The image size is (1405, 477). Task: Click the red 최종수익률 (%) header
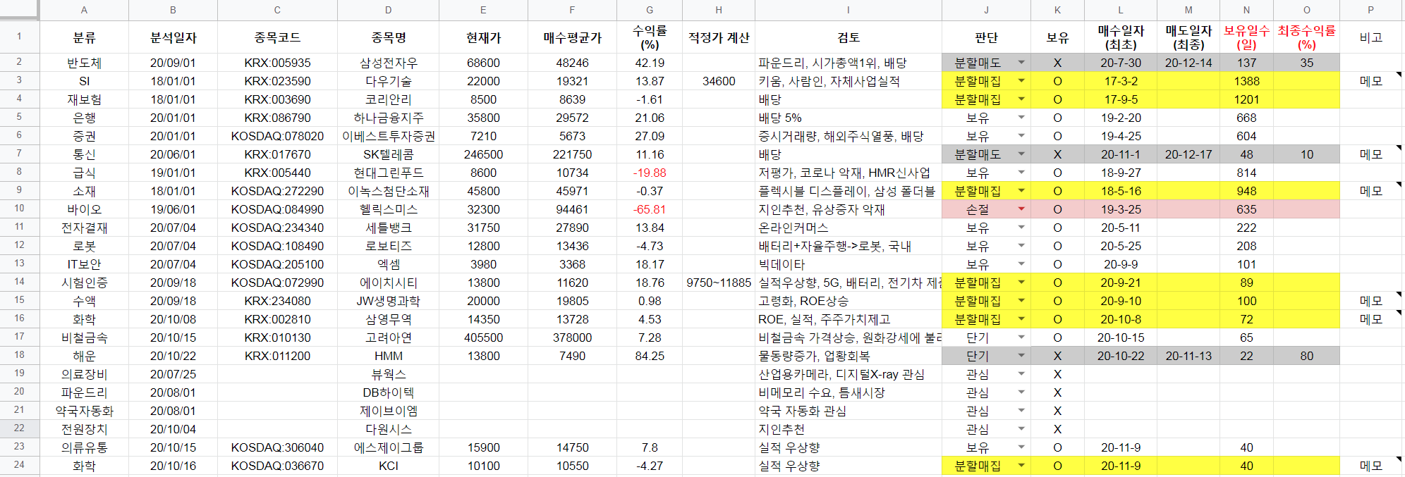[1306, 37]
